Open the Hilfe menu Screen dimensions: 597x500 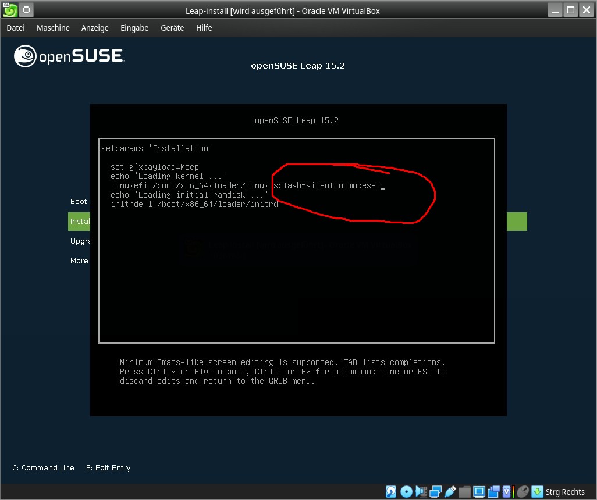204,28
